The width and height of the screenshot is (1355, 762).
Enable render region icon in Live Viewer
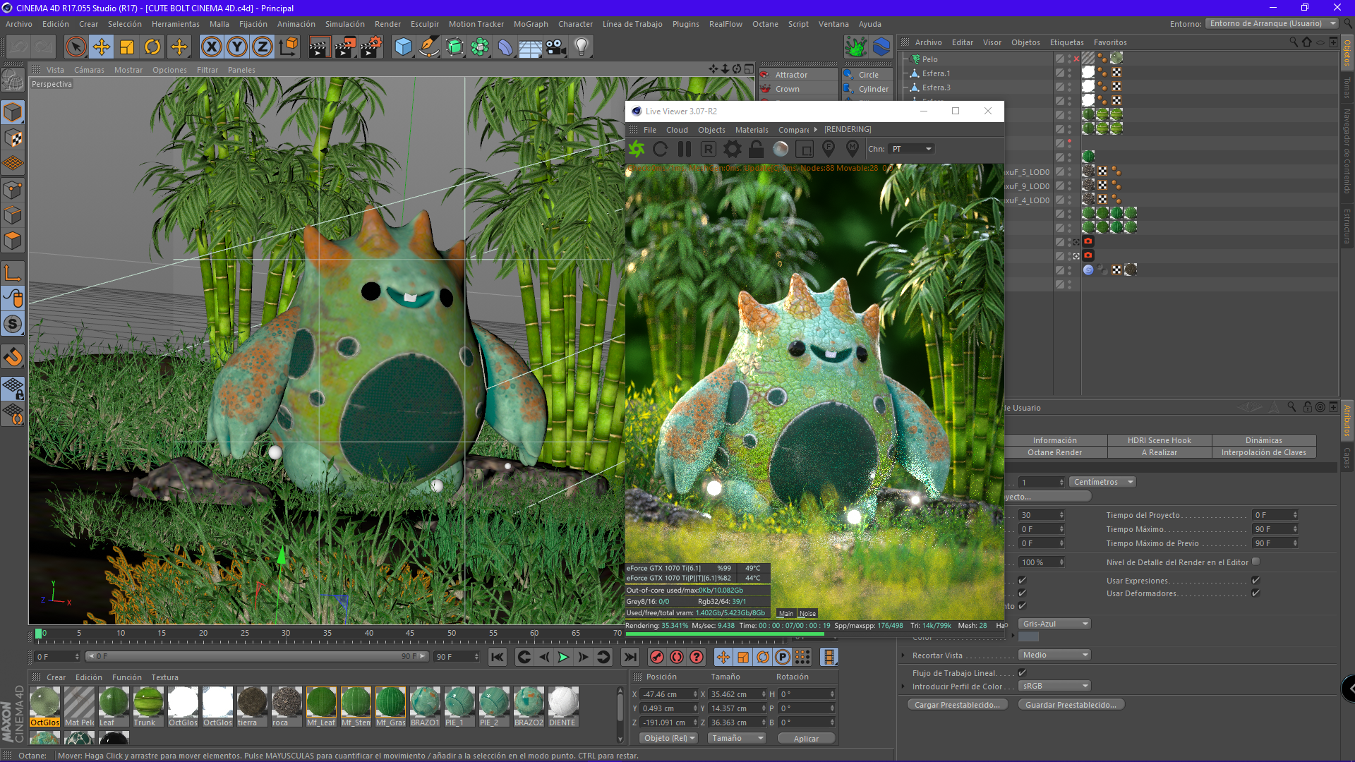click(x=805, y=149)
